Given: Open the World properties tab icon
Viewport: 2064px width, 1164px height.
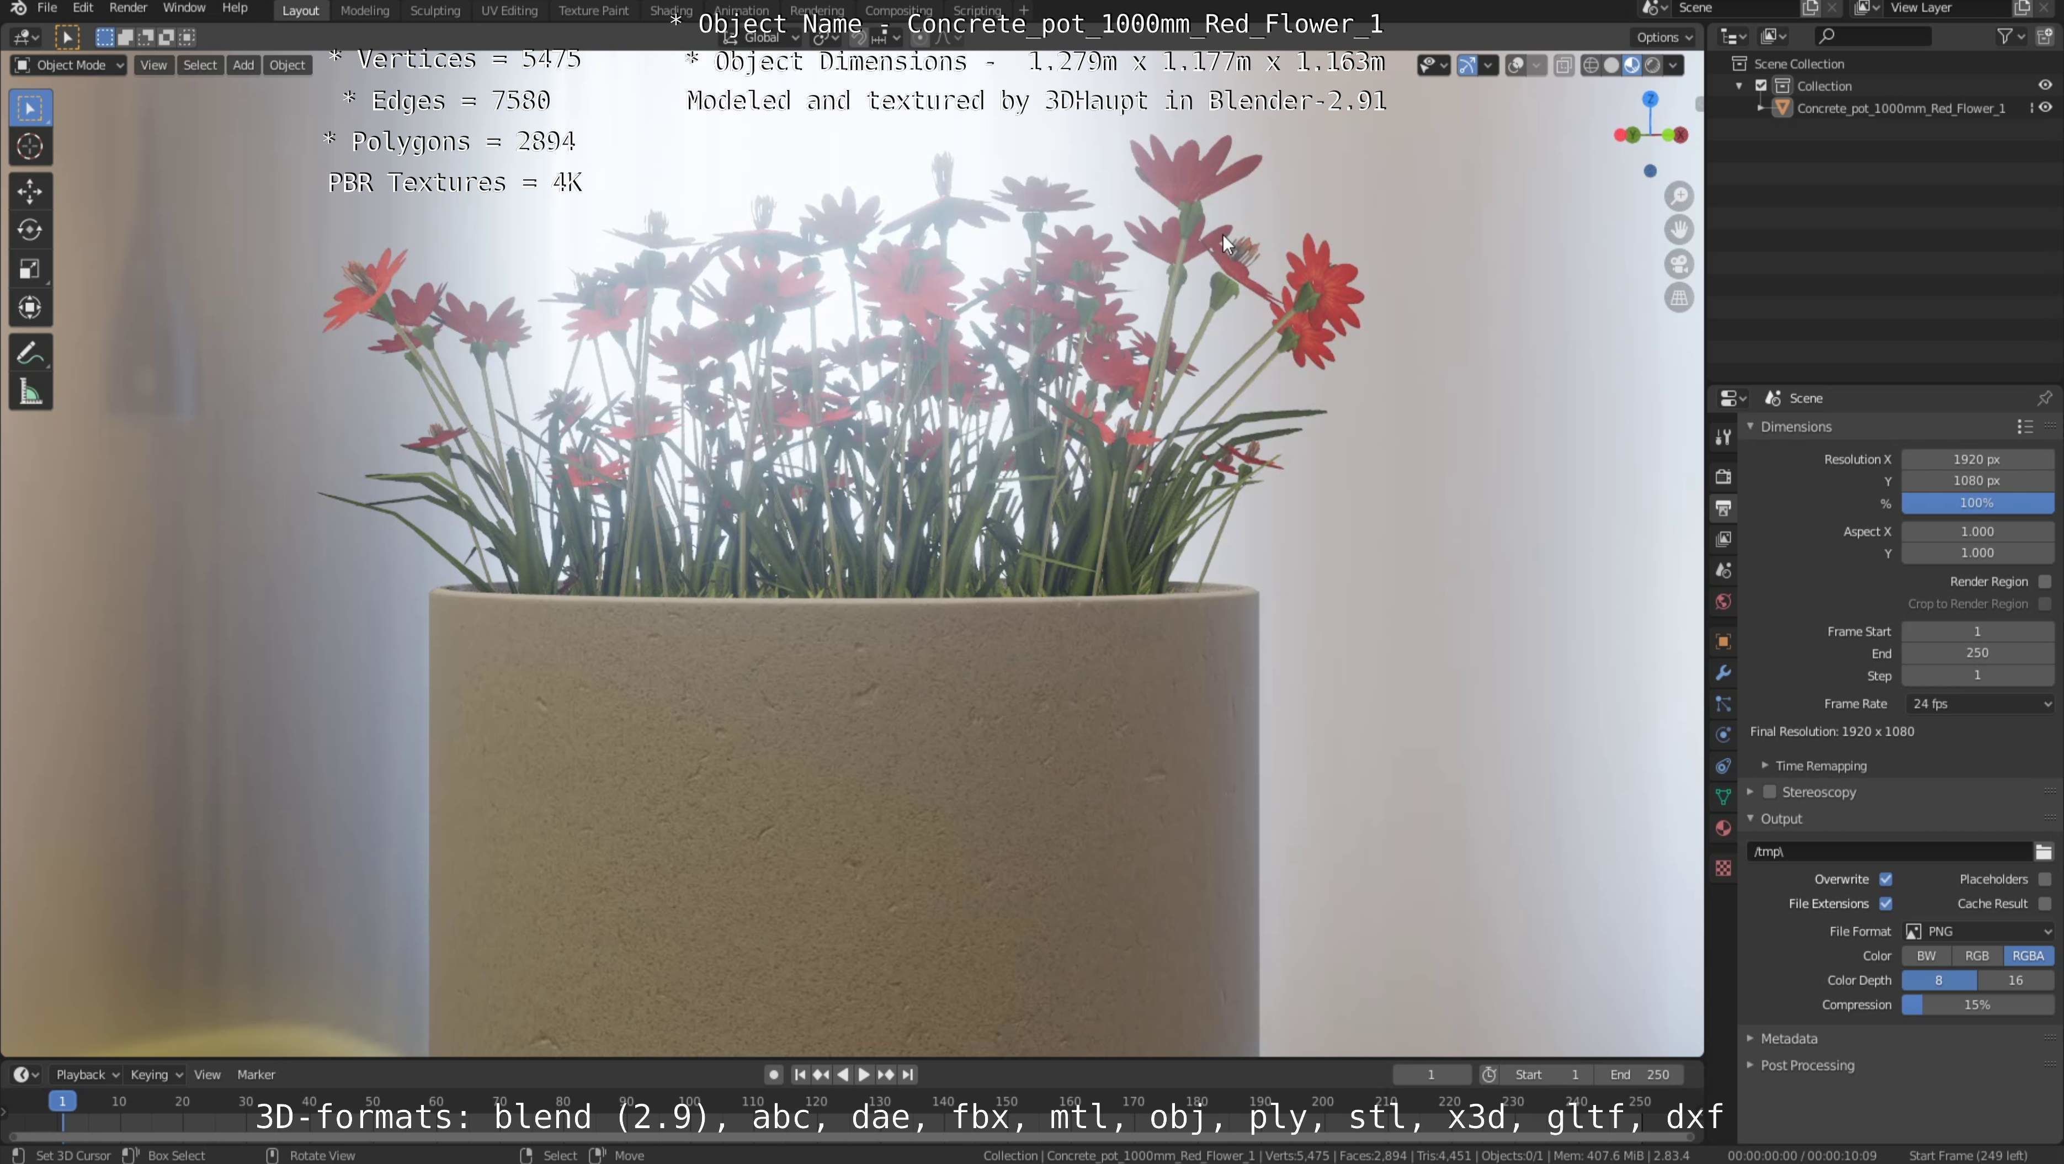Looking at the screenshot, I should tap(1723, 602).
